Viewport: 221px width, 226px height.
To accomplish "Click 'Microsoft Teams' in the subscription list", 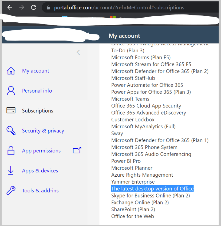I will [130, 99].
